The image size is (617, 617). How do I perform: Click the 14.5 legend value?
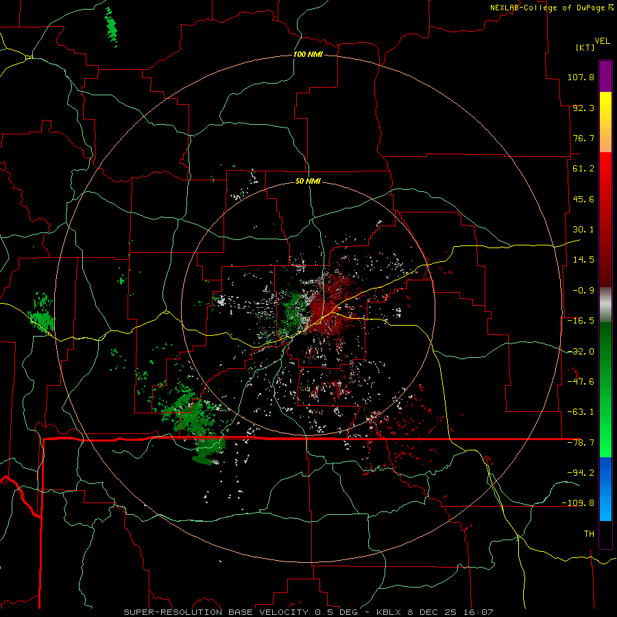(x=583, y=260)
